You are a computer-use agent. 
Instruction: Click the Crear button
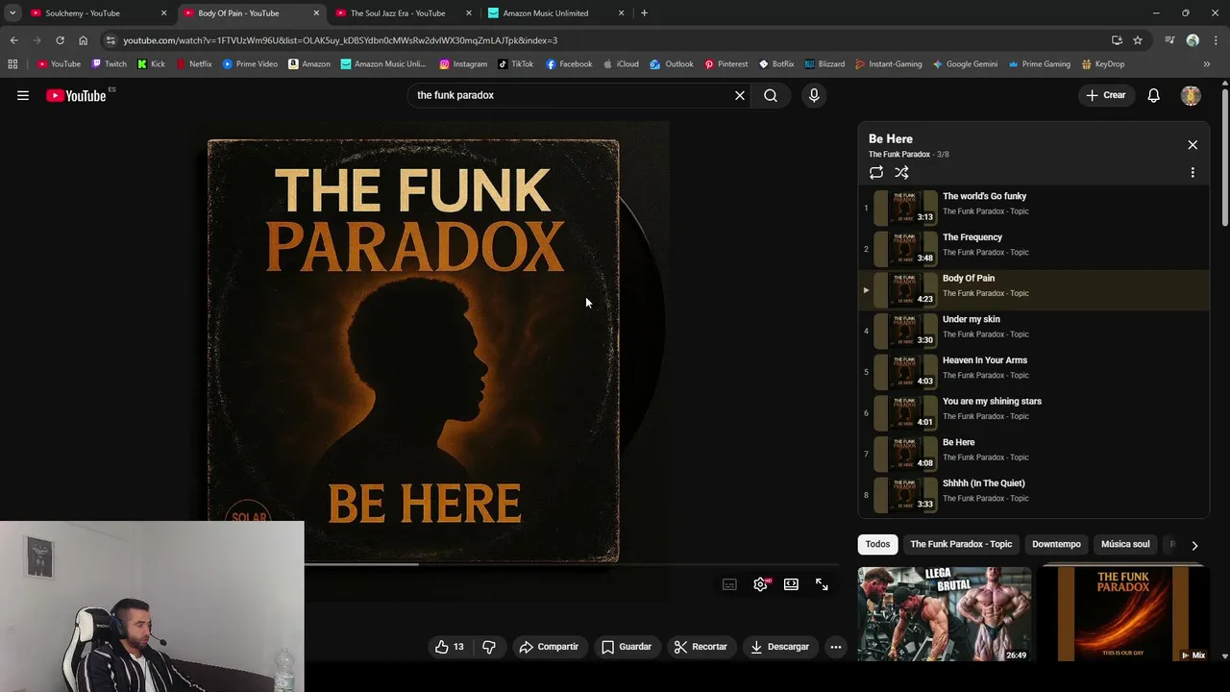[x=1106, y=95]
